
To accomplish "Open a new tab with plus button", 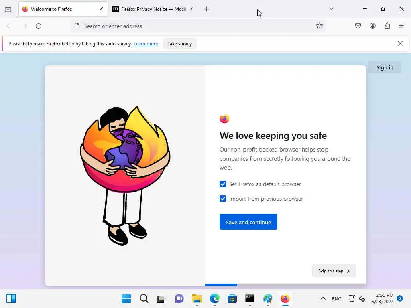I will tap(207, 9).
